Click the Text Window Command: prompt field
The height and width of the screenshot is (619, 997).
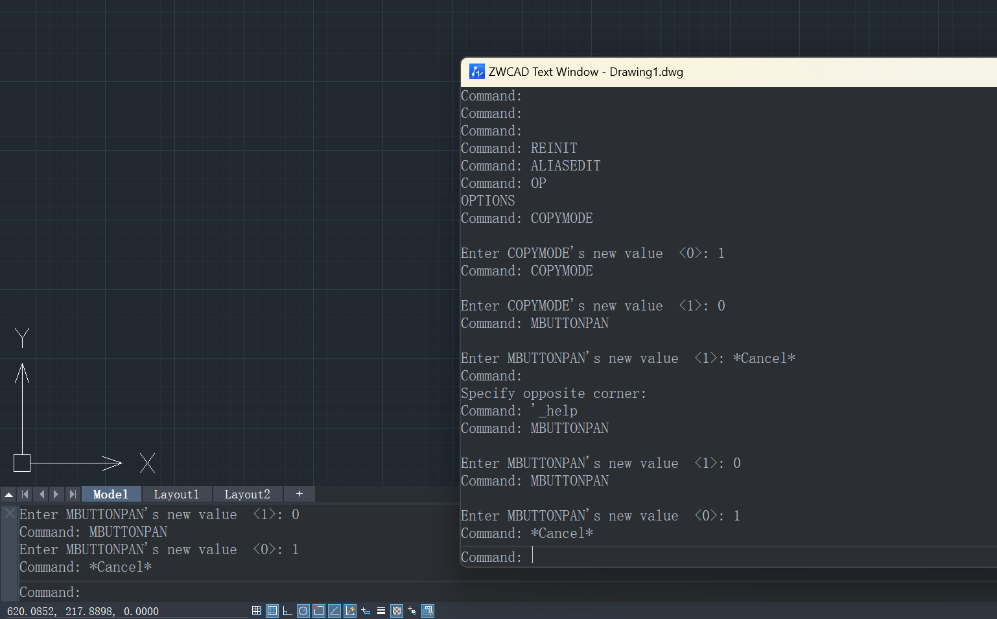(x=729, y=557)
